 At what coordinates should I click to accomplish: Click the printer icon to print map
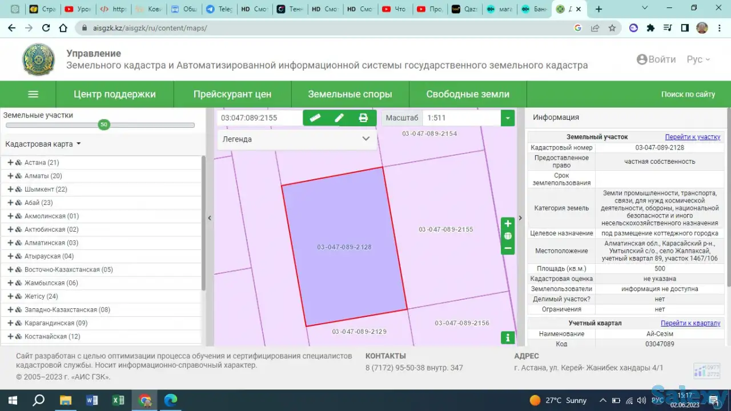(363, 118)
